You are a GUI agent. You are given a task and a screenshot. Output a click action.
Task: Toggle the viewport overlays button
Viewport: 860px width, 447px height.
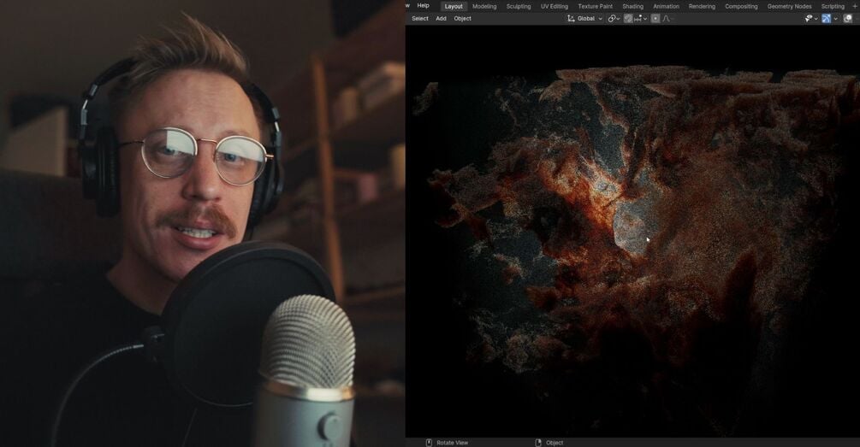click(x=847, y=19)
